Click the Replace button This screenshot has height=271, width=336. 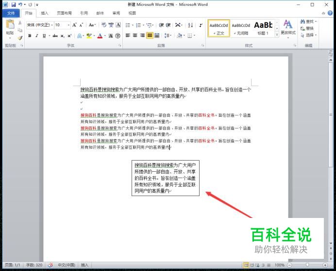pos(307,28)
